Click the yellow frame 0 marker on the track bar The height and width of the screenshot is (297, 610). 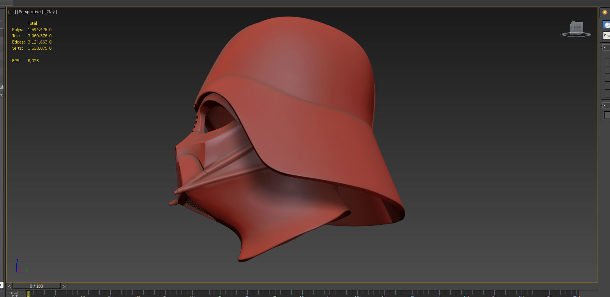tap(28, 294)
